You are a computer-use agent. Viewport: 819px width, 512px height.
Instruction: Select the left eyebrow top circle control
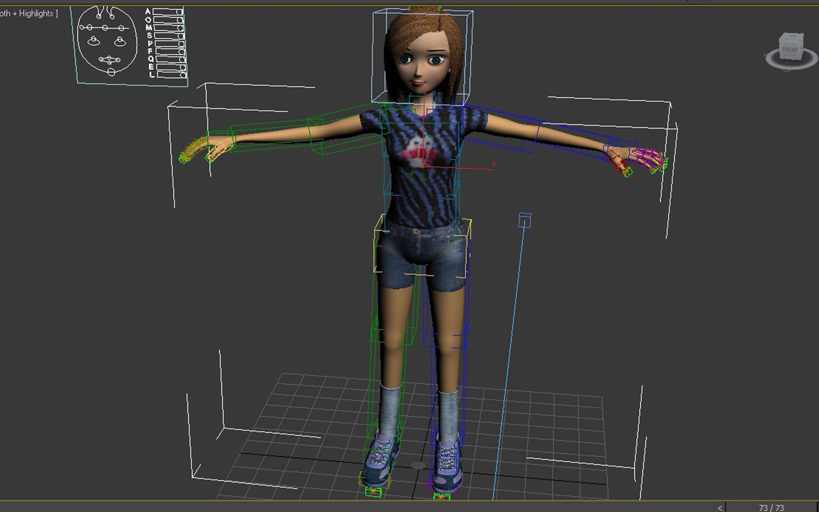click(99, 16)
